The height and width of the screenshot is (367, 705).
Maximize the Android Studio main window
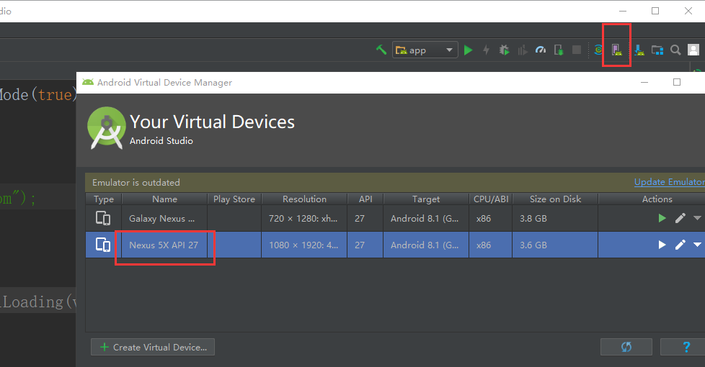point(655,11)
